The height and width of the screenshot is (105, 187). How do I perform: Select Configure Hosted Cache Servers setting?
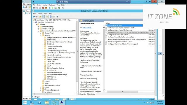118,35
